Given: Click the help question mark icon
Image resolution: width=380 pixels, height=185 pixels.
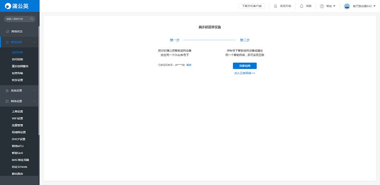Looking at the screenshot, I should coord(322,6).
